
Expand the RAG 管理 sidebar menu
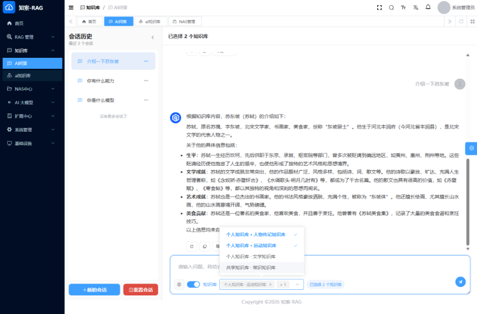tap(32, 37)
